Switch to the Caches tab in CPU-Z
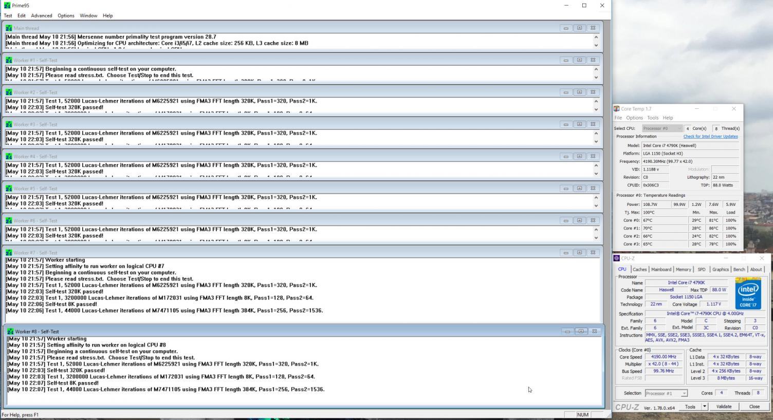 tap(639, 270)
